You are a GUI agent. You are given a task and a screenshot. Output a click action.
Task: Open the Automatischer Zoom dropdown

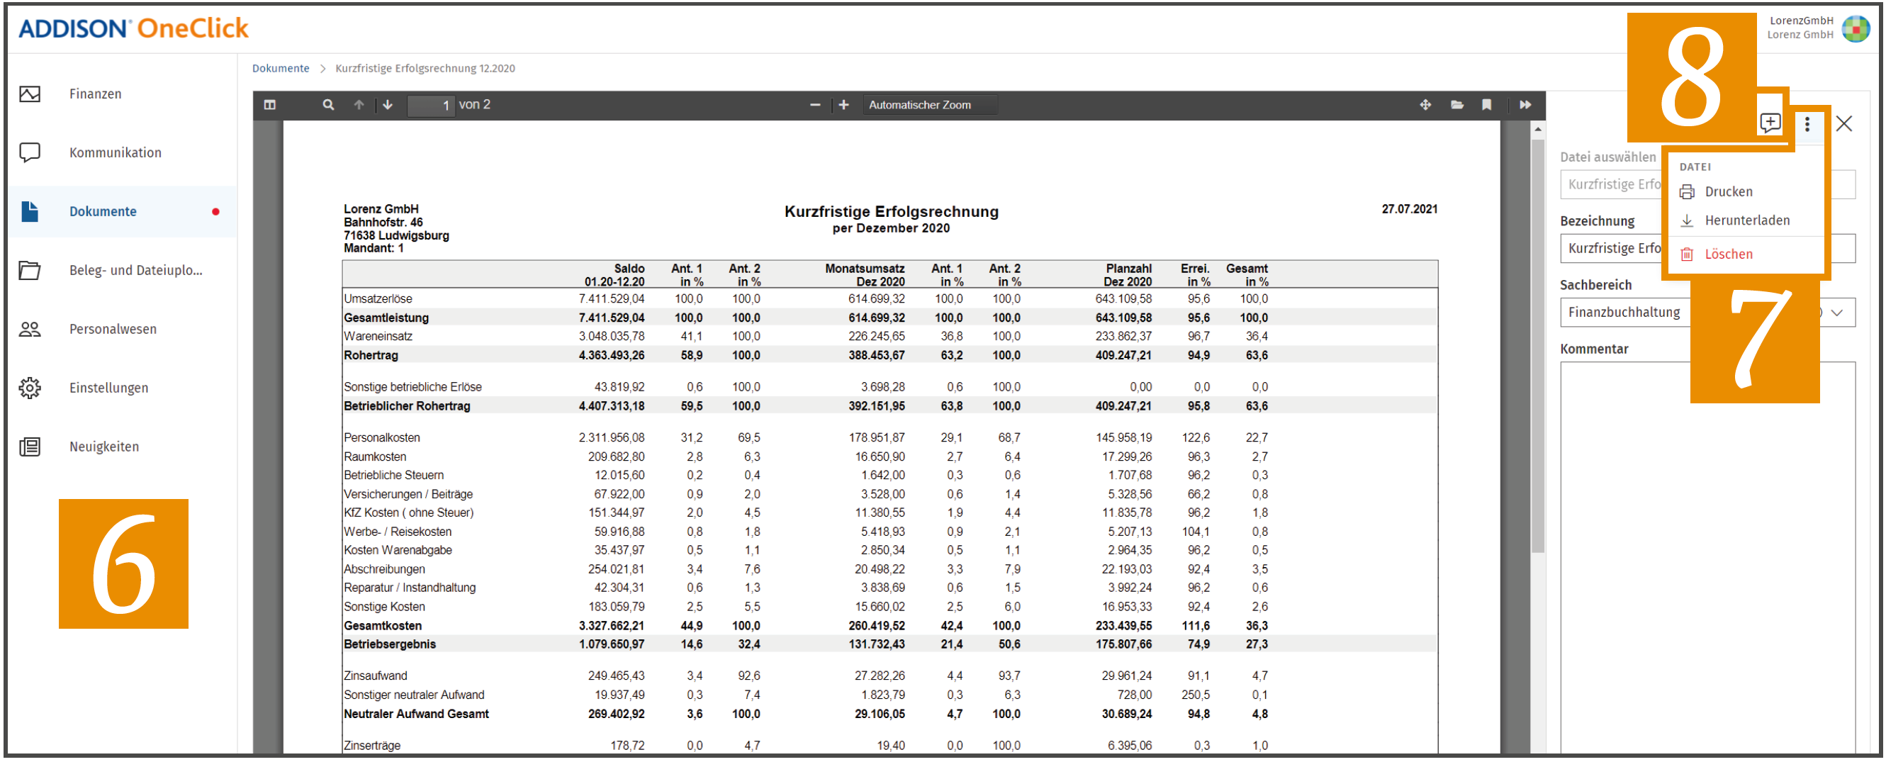pos(930,105)
